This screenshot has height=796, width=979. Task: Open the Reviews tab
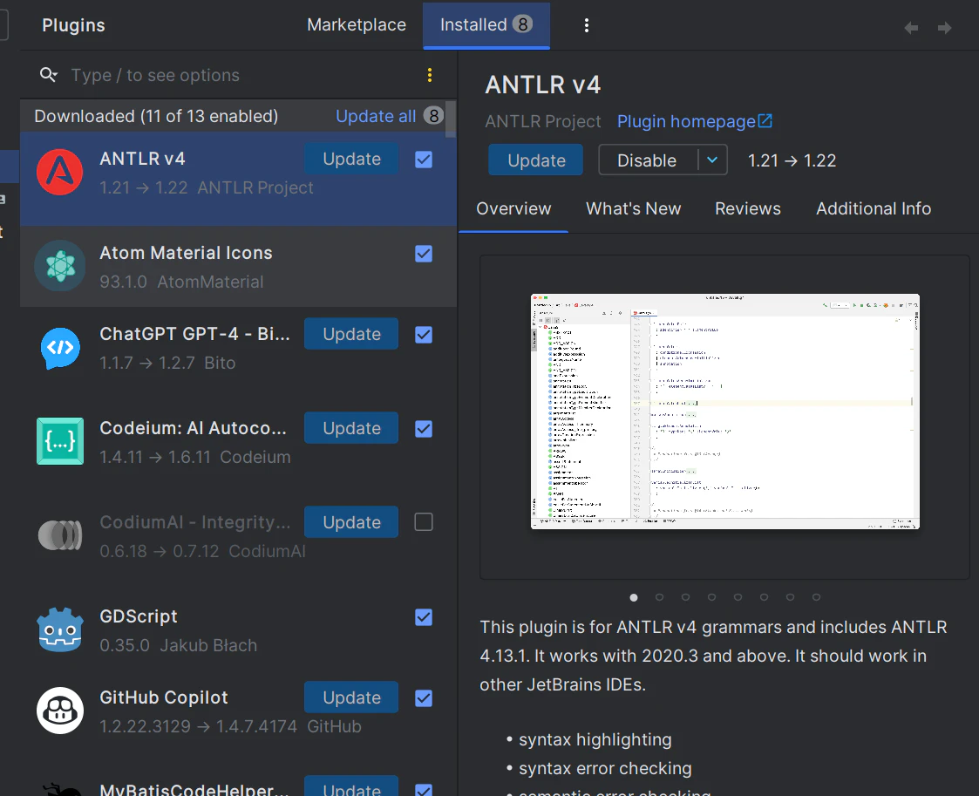pos(747,208)
